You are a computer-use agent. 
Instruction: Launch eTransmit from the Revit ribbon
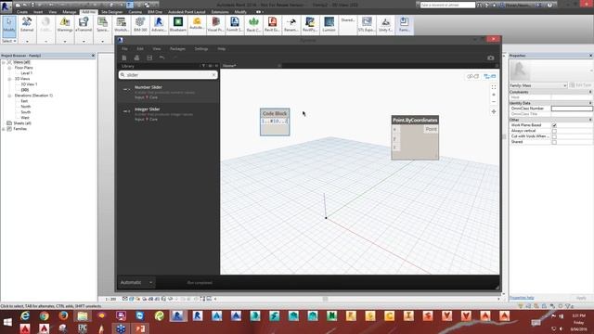pos(84,25)
